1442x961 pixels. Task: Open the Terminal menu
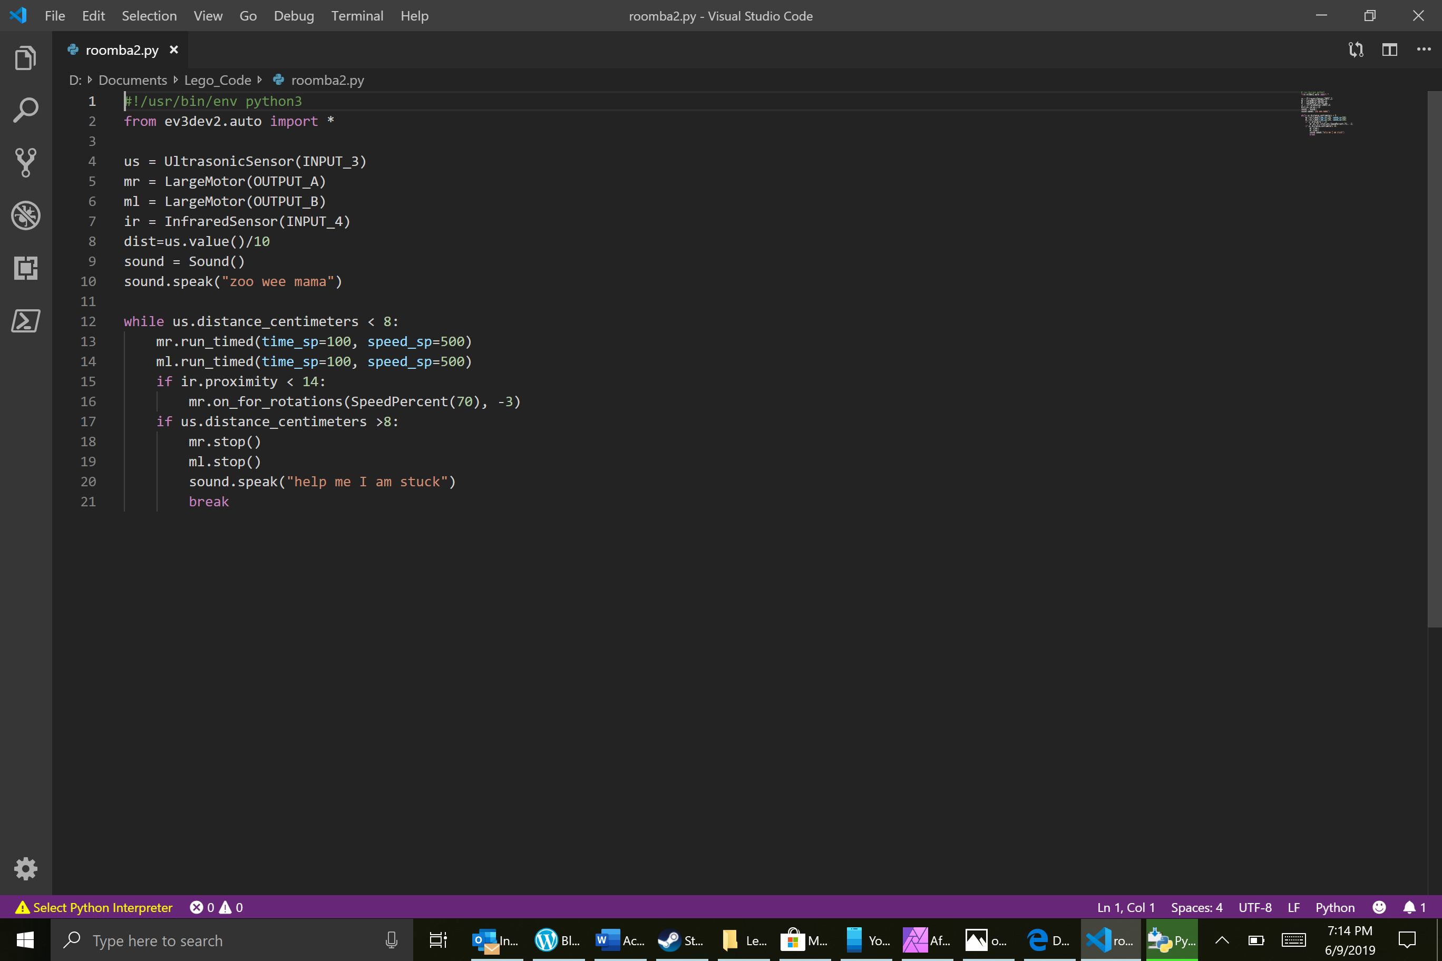coord(357,16)
